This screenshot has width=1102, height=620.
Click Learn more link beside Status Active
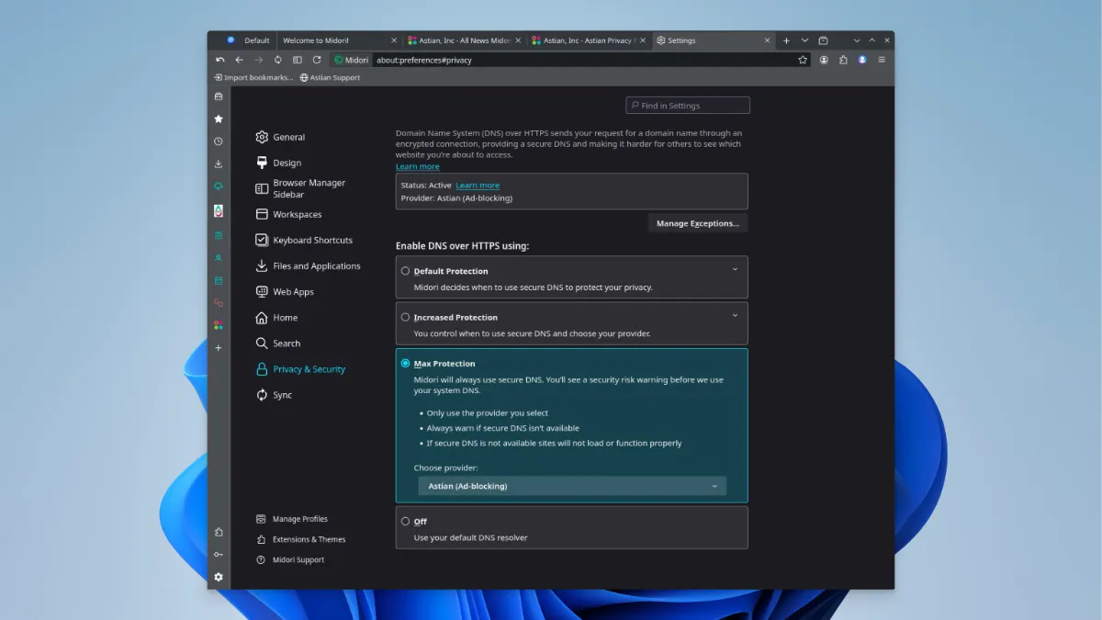pyautogui.click(x=478, y=186)
